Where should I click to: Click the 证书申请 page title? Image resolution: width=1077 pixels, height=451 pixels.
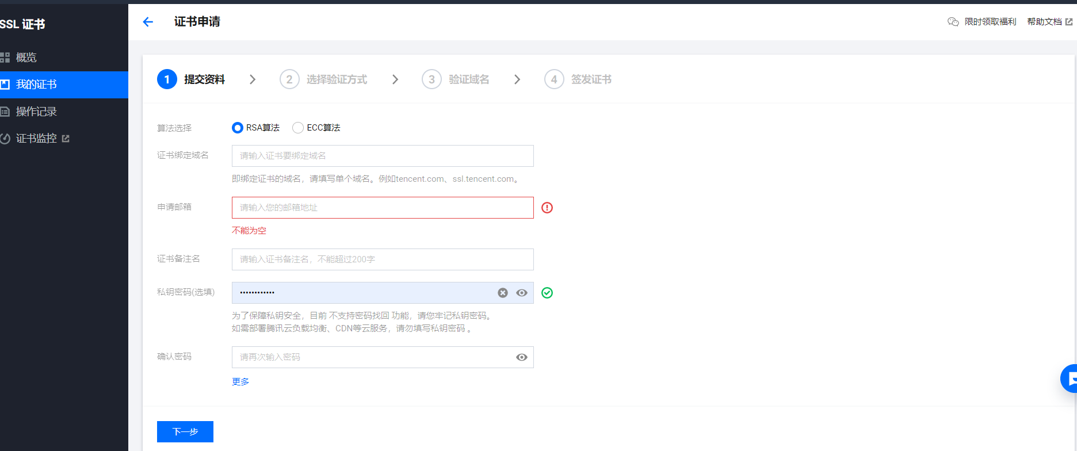197,22
